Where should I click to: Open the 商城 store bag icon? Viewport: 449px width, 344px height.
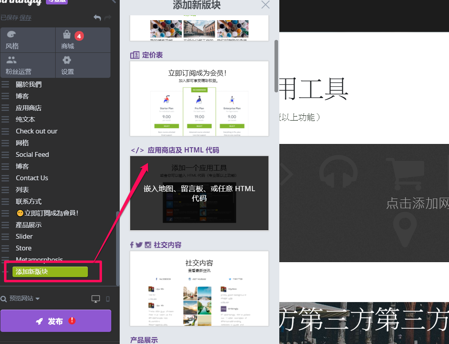[x=67, y=34]
